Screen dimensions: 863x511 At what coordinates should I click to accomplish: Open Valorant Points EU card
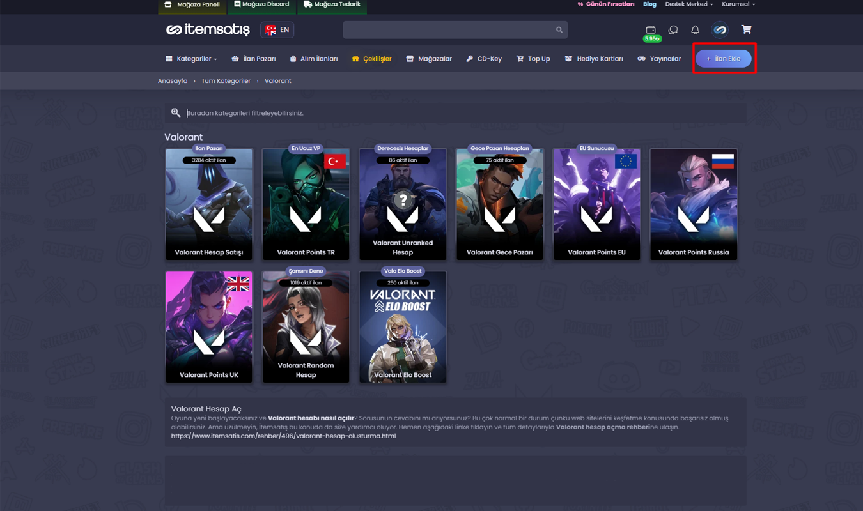(x=596, y=204)
